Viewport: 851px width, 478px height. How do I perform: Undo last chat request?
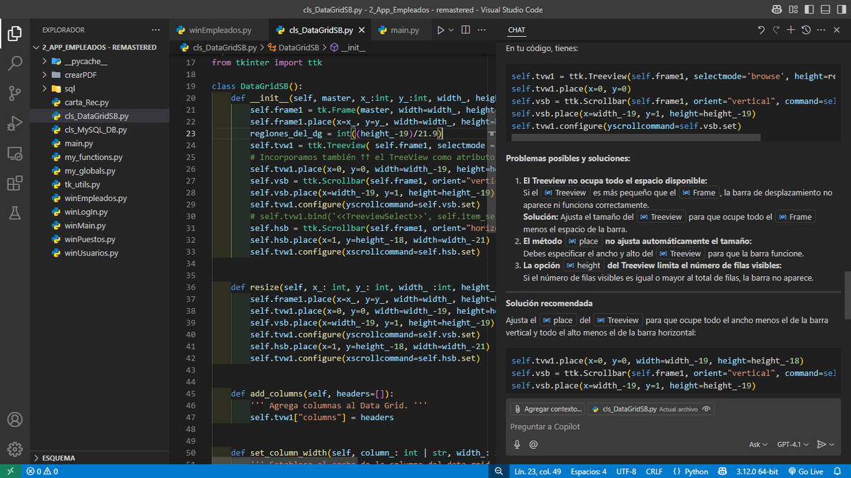point(761,30)
